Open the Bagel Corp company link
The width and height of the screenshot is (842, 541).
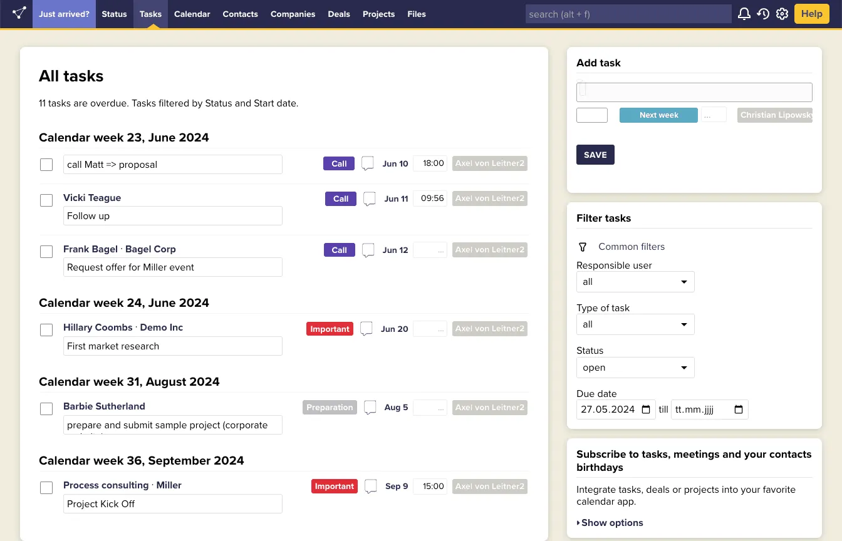pyautogui.click(x=150, y=249)
